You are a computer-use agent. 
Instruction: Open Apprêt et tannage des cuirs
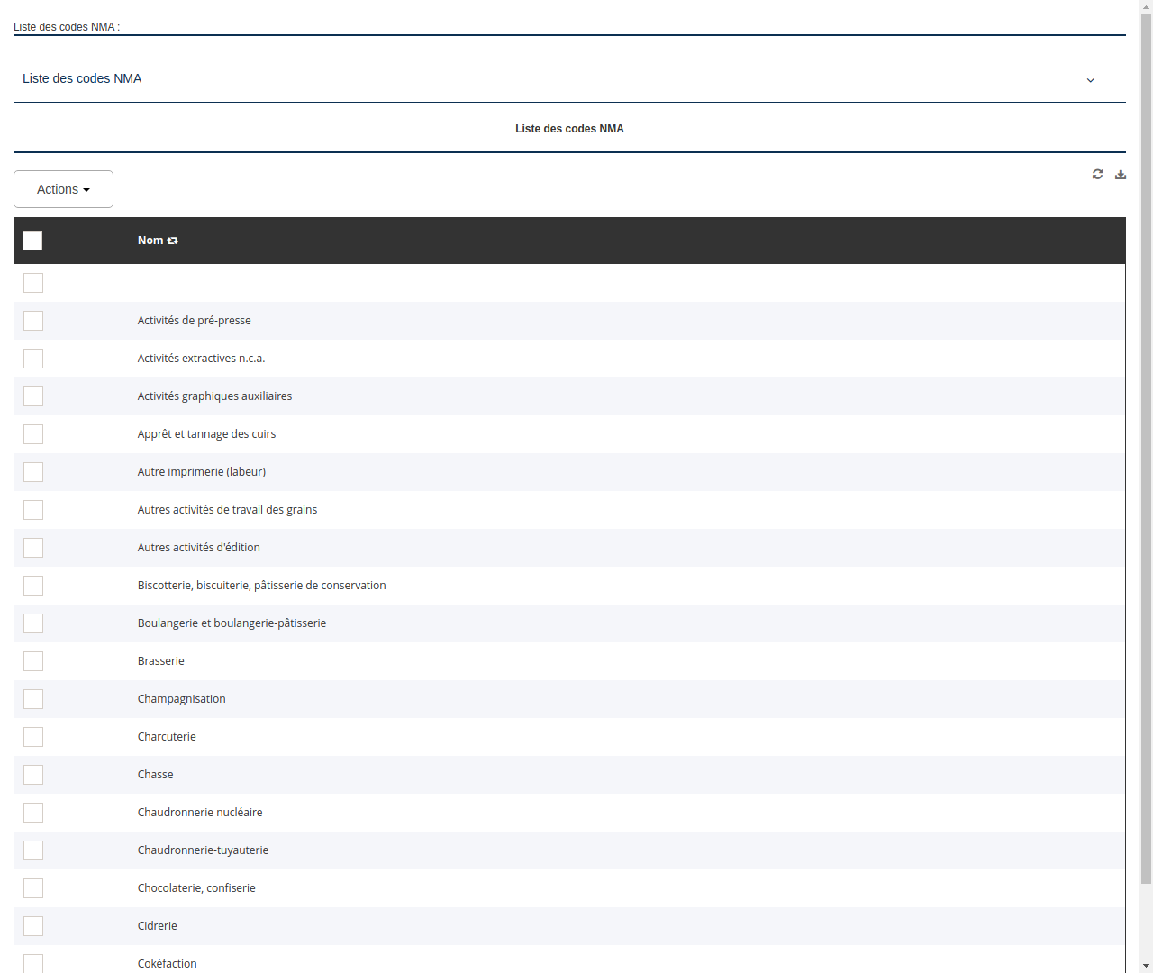pos(206,433)
